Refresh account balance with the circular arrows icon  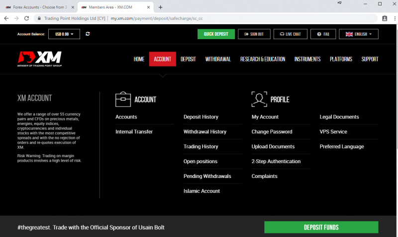click(x=88, y=34)
